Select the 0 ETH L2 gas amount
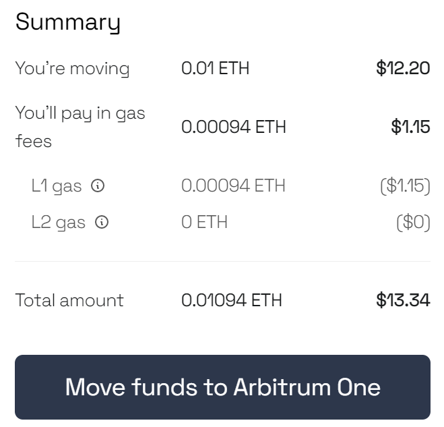The height and width of the screenshot is (427, 444). (x=204, y=222)
